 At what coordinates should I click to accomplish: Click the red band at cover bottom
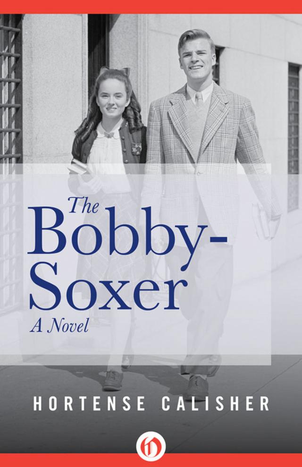pos(151,460)
